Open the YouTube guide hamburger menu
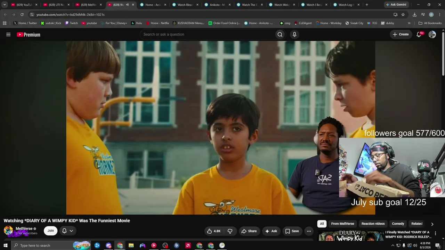 8,34
